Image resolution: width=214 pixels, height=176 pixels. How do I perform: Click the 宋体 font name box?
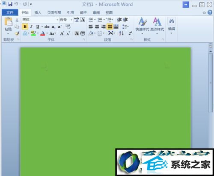point(39,20)
